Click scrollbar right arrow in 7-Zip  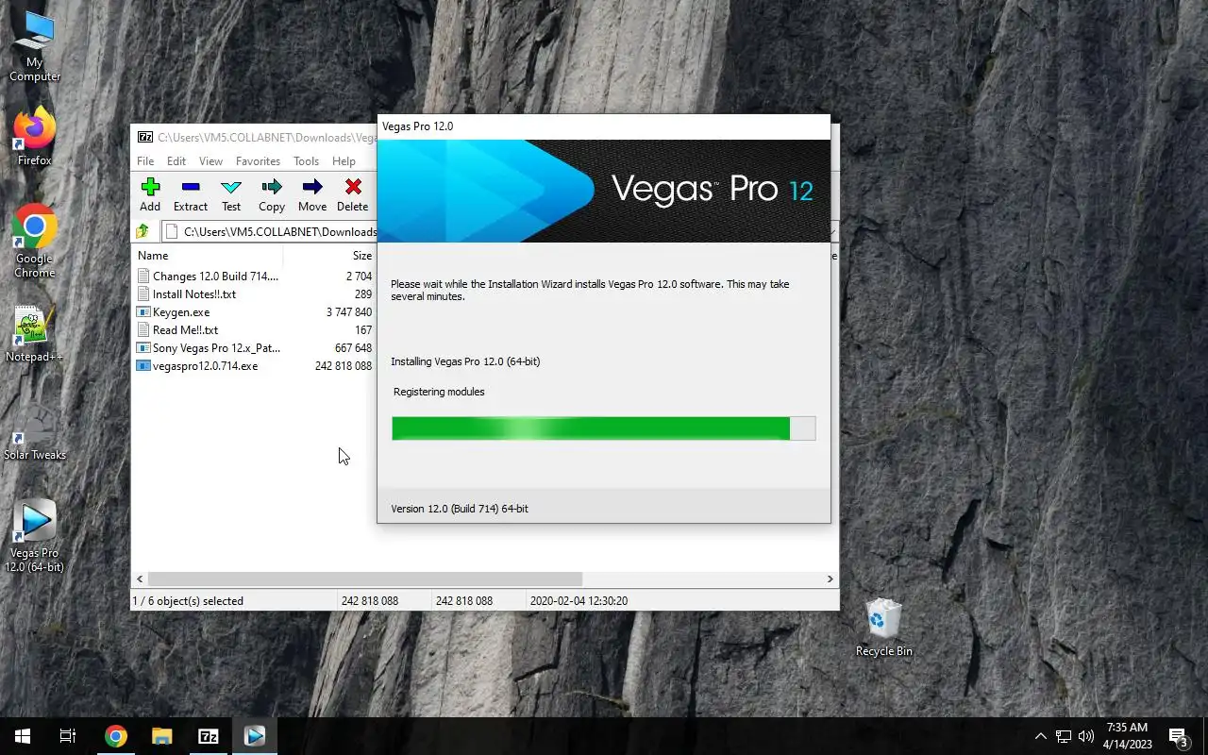pyautogui.click(x=830, y=579)
